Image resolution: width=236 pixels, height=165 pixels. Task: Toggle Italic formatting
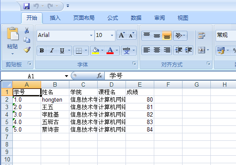pos(52,51)
